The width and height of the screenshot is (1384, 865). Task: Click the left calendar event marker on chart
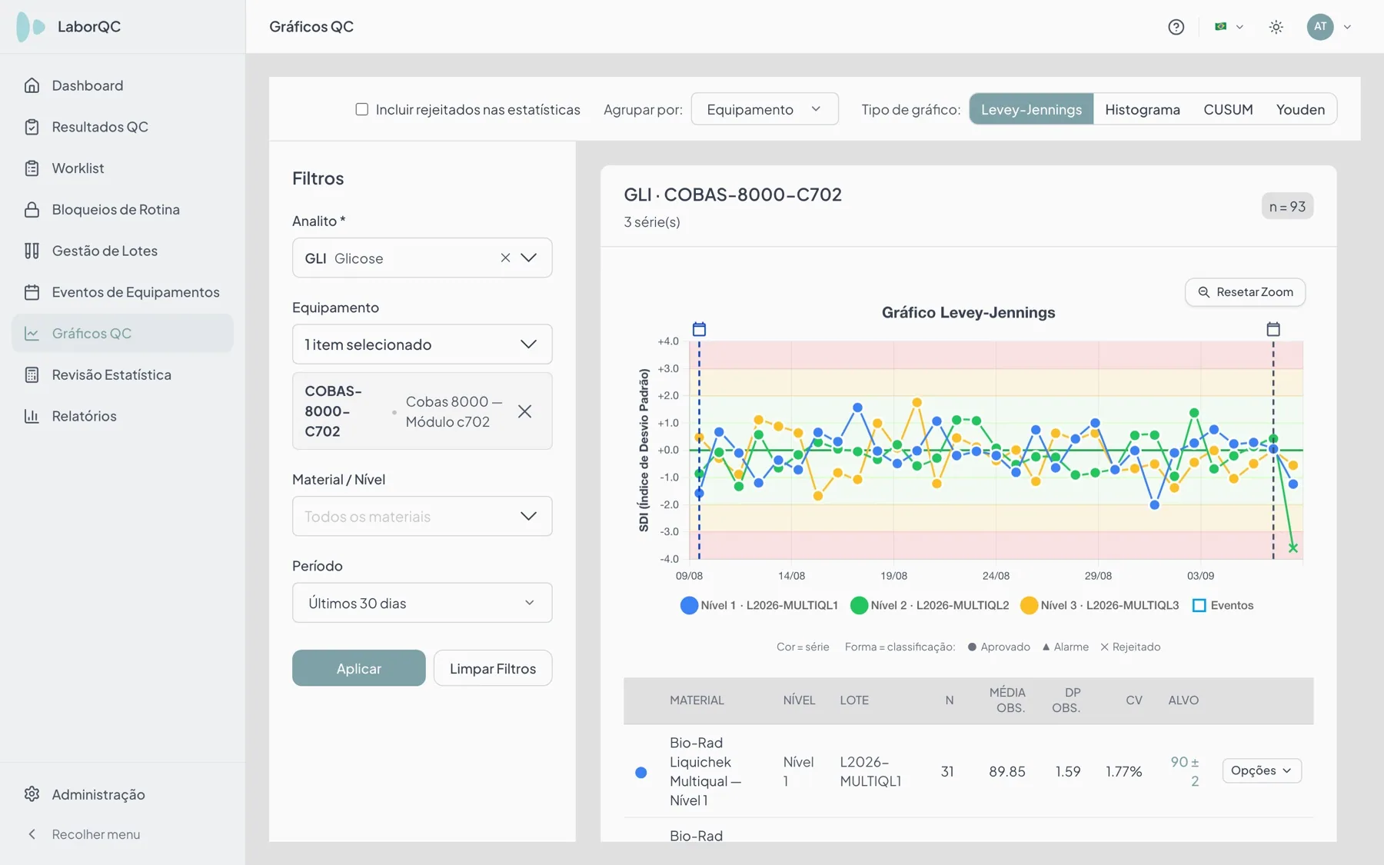tap(699, 329)
